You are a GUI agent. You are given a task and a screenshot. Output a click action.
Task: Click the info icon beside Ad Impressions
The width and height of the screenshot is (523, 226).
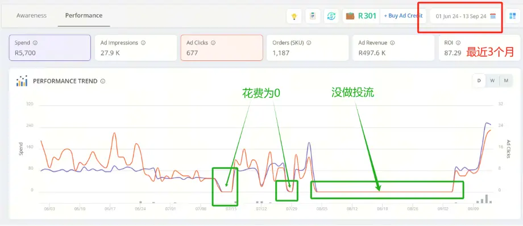point(143,43)
